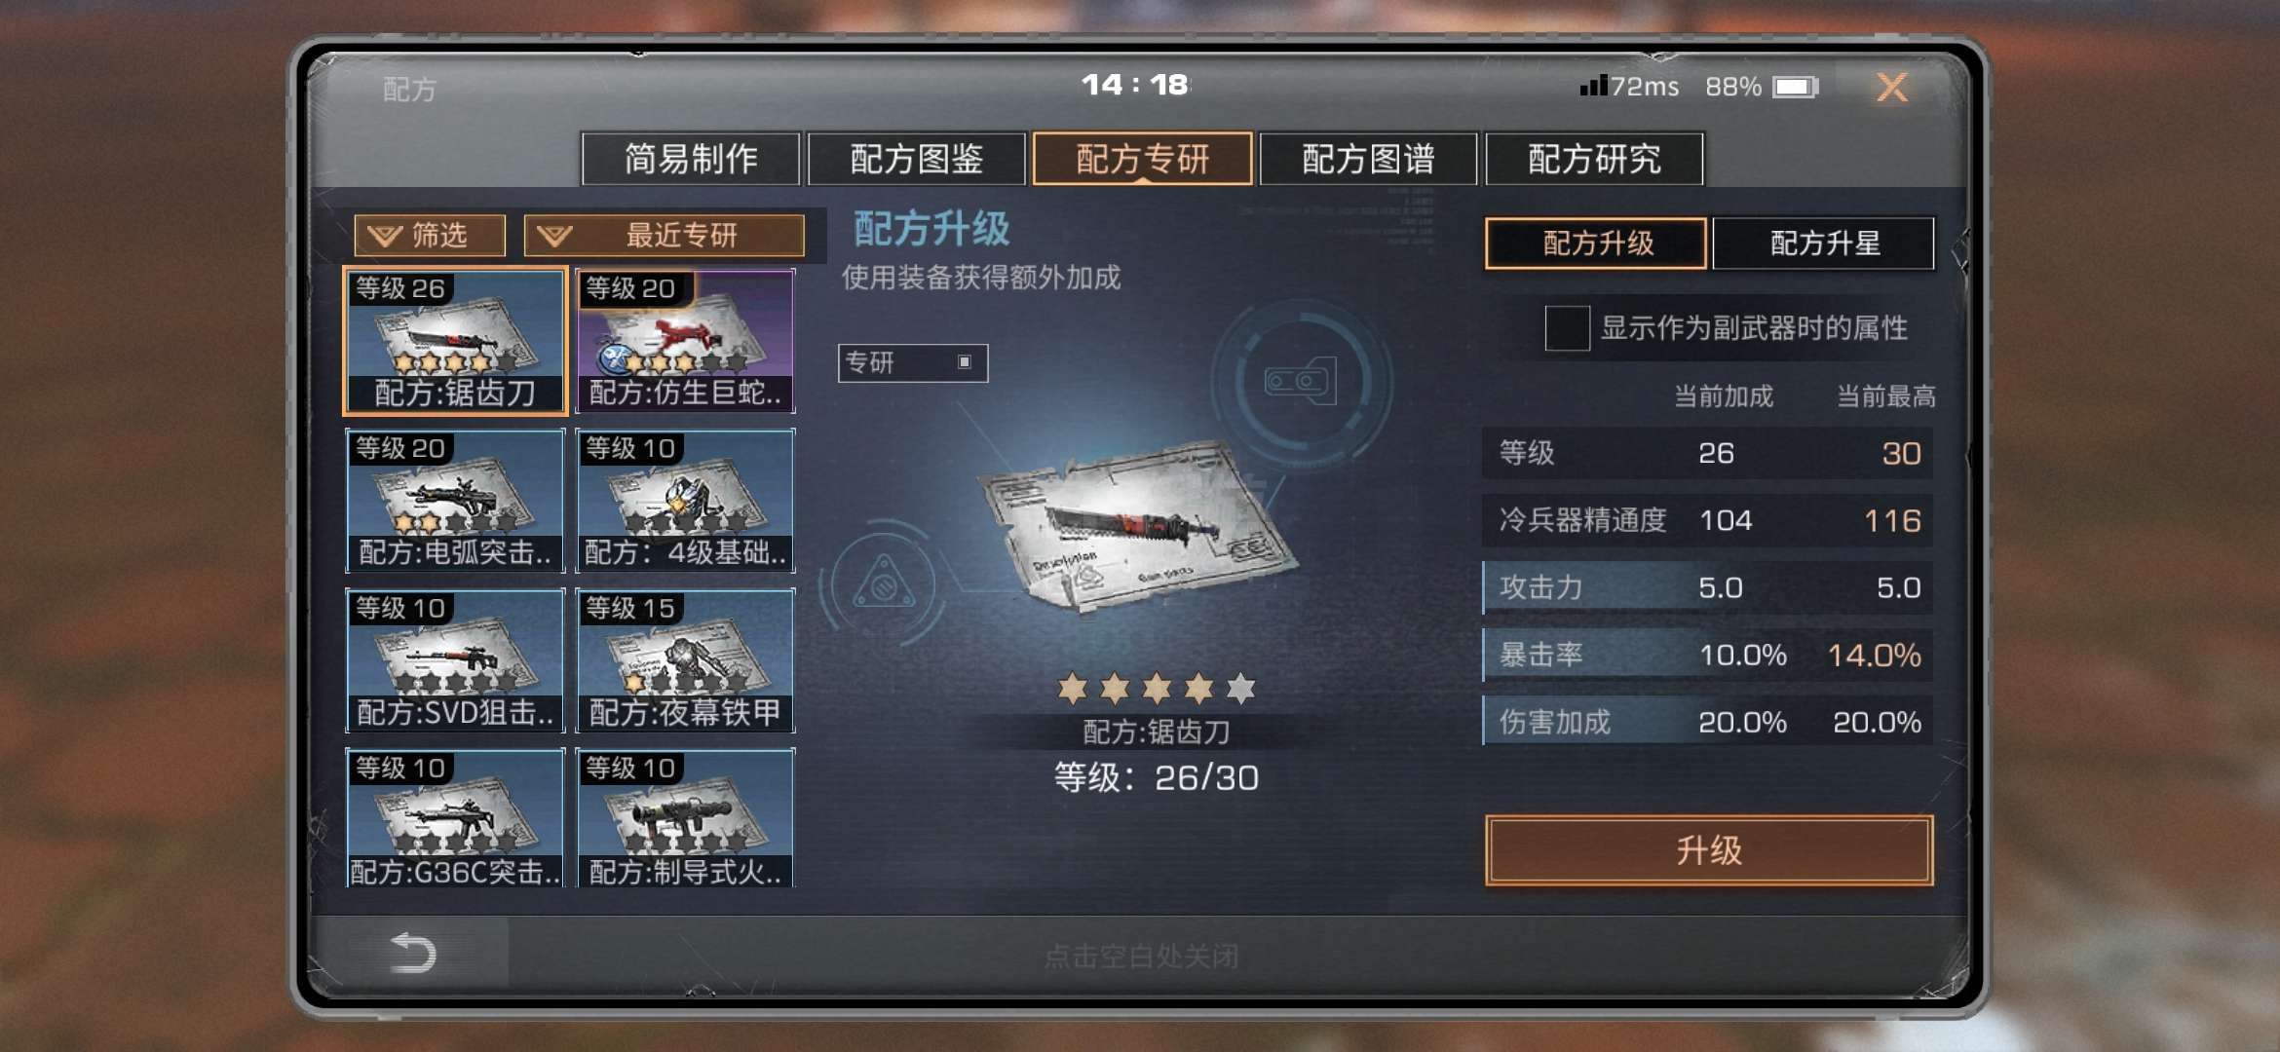Switch to the 配方研究 tab
The height and width of the screenshot is (1052, 2280).
pyautogui.click(x=1594, y=159)
